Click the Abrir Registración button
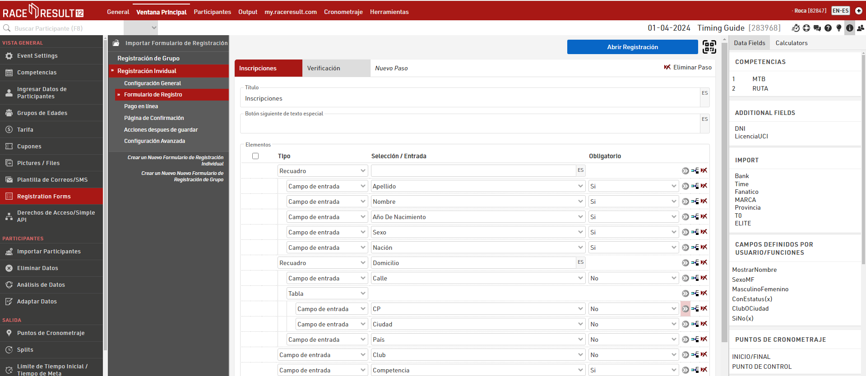 [x=632, y=47]
